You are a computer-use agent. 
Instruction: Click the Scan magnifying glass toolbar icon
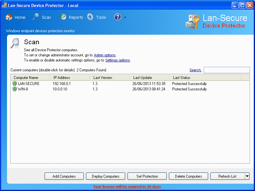[x=36, y=17]
